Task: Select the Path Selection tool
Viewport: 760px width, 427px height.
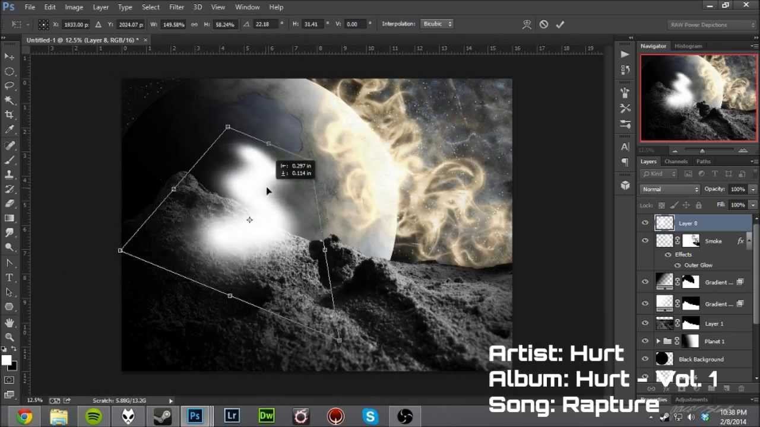Action: point(9,292)
